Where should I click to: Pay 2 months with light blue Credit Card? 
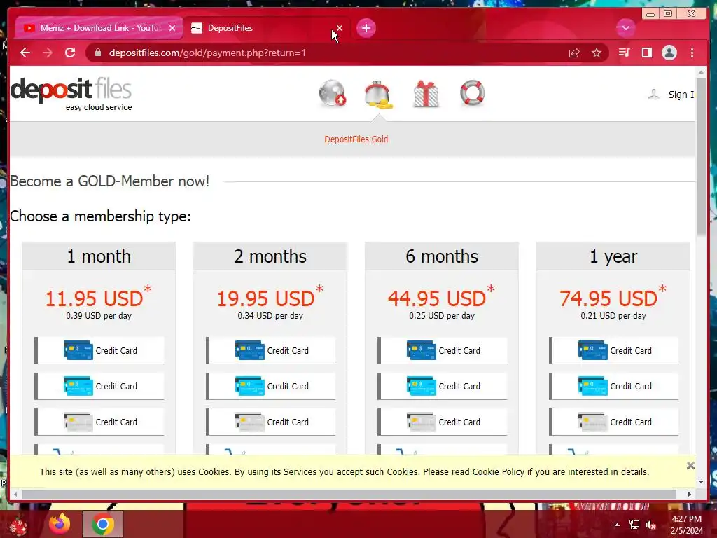pos(271,386)
